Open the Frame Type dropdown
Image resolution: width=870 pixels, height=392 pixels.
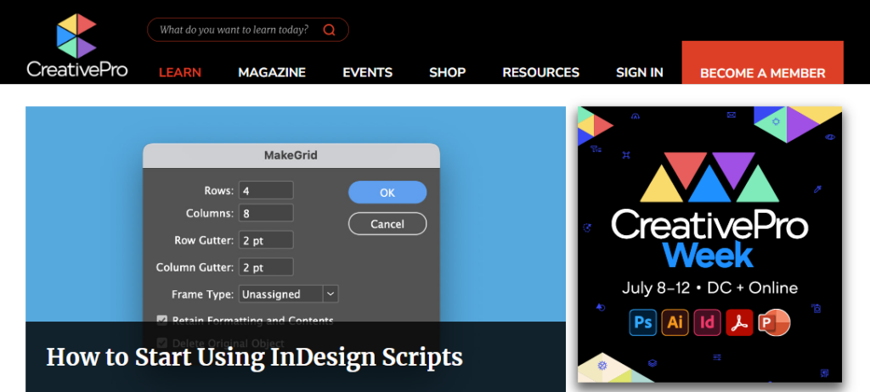pyautogui.click(x=288, y=294)
